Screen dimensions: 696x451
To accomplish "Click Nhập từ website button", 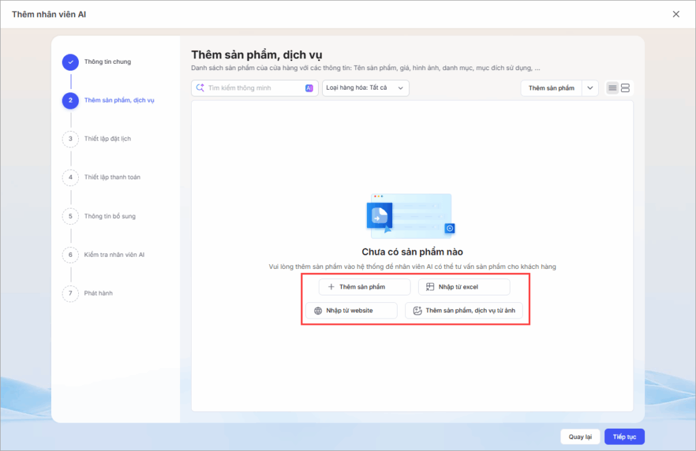I will coord(351,311).
